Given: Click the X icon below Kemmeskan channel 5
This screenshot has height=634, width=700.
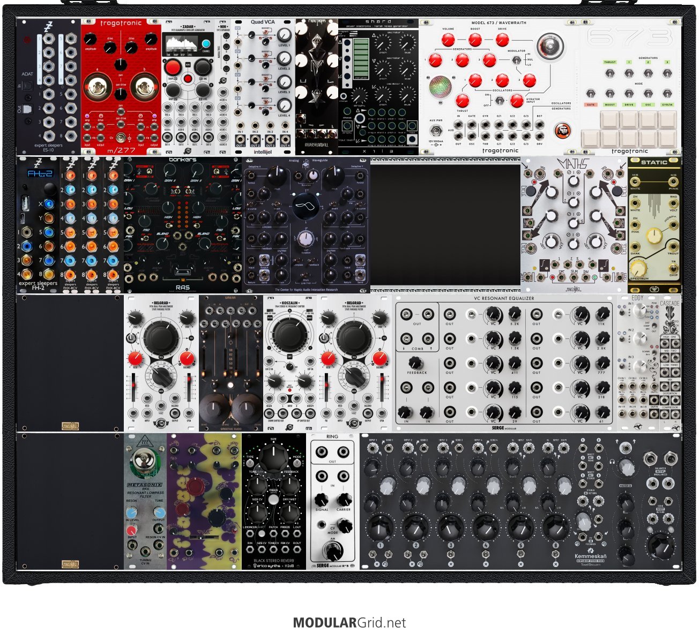Looking at the screenshot, I should pos(520,564).
